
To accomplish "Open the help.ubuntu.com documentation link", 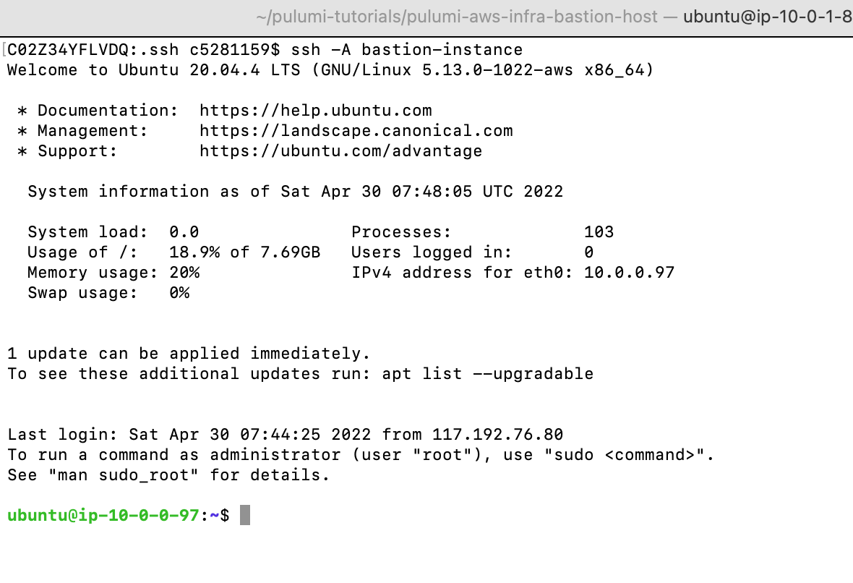I will coord(315,111).
